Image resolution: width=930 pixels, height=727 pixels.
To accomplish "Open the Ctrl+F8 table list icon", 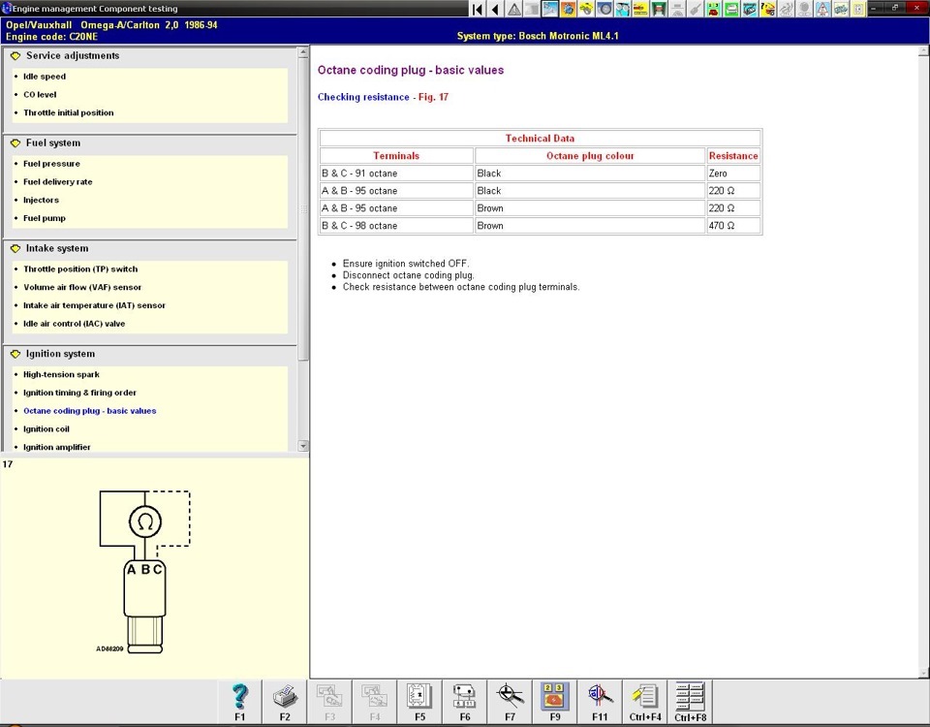I will point(691,702).
